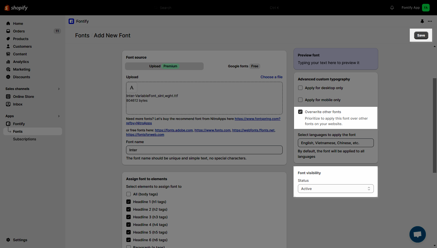This screenshot has width=437, height=248.
Task: Open the font Status dropdown
Action: pyautogui.click(x=335, y=189)
